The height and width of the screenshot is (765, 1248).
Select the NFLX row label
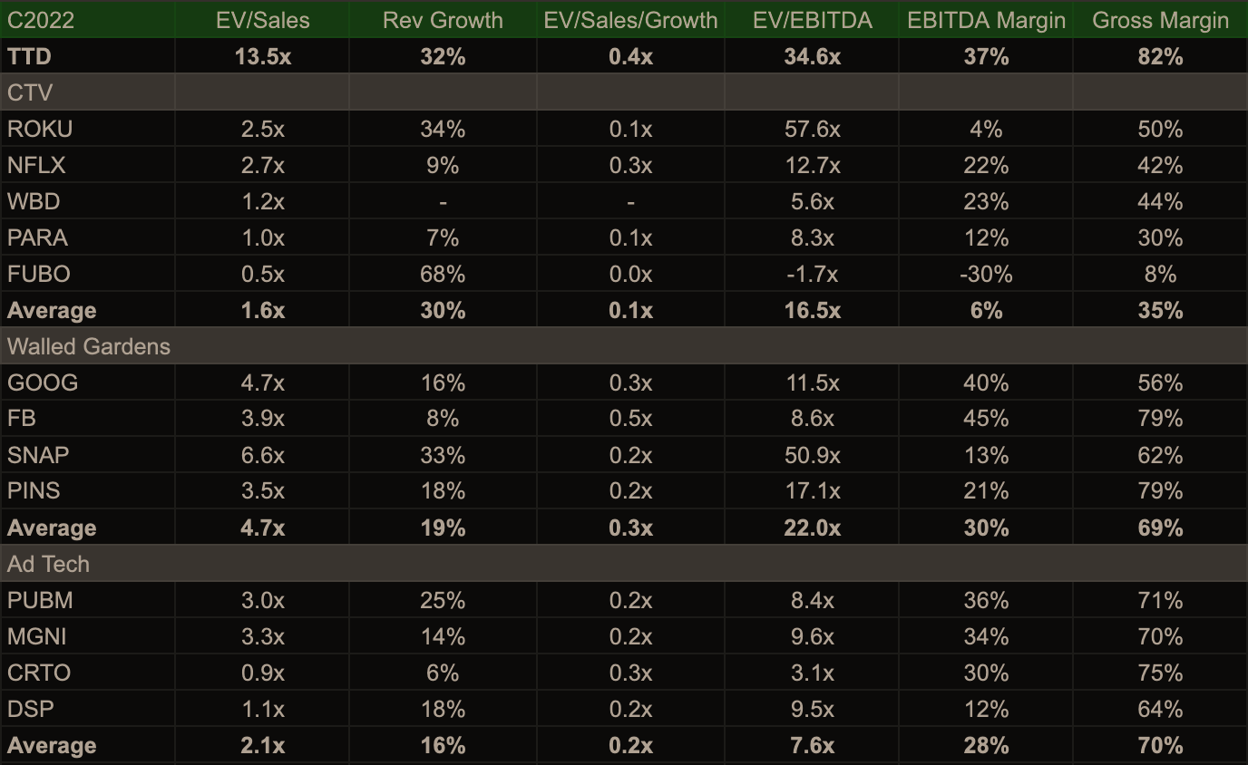(x=37, y=166)
